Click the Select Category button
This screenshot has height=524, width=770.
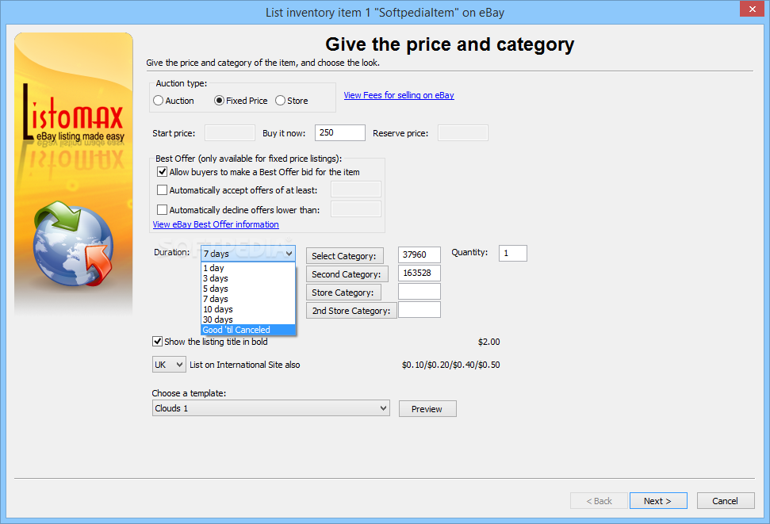tap(345, 256)
